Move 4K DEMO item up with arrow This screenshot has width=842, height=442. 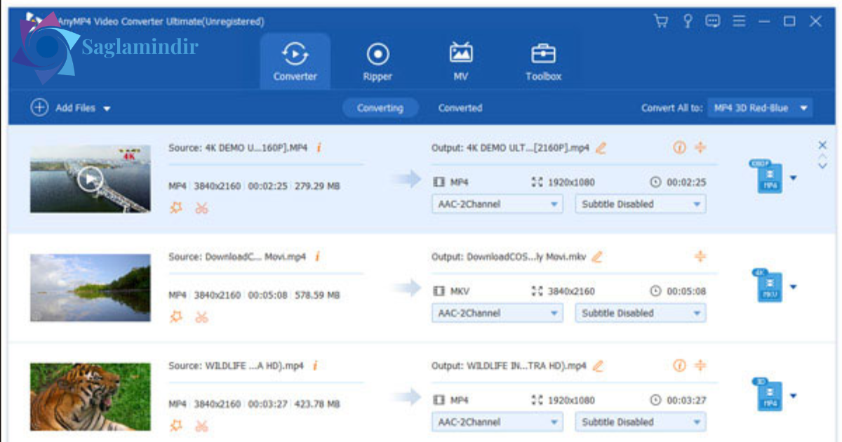click(x=823, y=156)
